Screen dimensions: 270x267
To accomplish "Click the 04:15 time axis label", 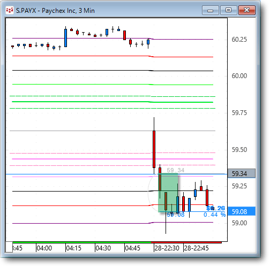I will point(73,248).
